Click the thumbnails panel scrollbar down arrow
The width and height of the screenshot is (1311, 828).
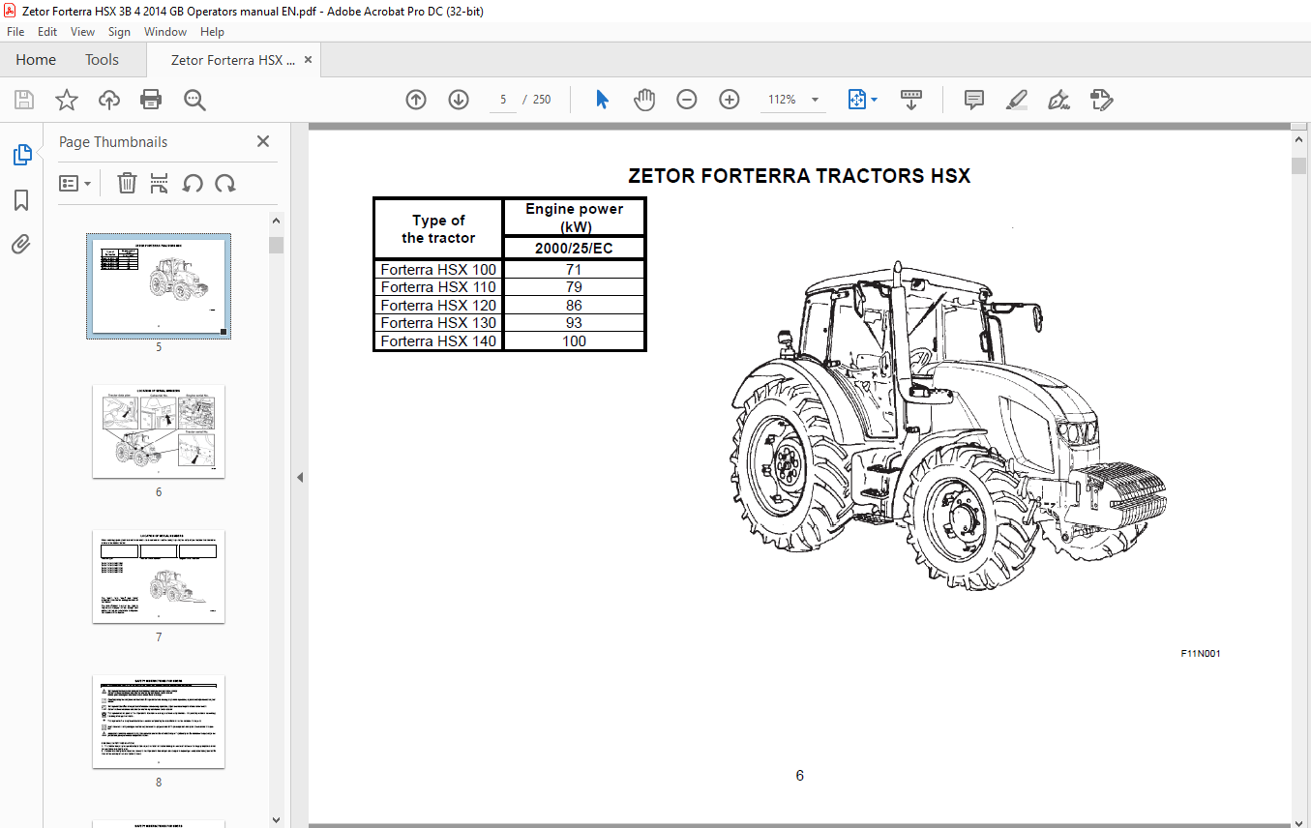click(x=277, y=819)
